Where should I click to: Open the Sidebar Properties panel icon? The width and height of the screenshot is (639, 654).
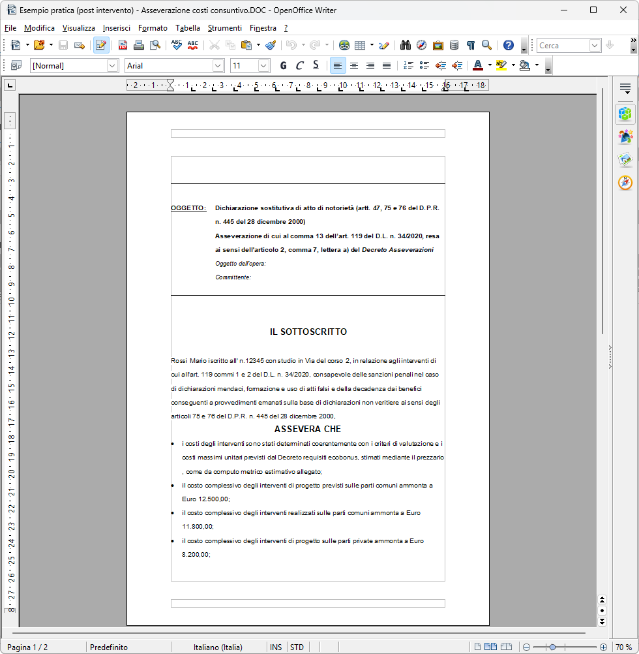pos(625,114)
